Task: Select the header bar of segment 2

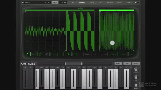Action: click(x=80, y=10)
